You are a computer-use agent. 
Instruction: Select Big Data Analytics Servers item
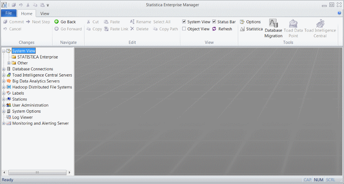(x=36, y=81)
